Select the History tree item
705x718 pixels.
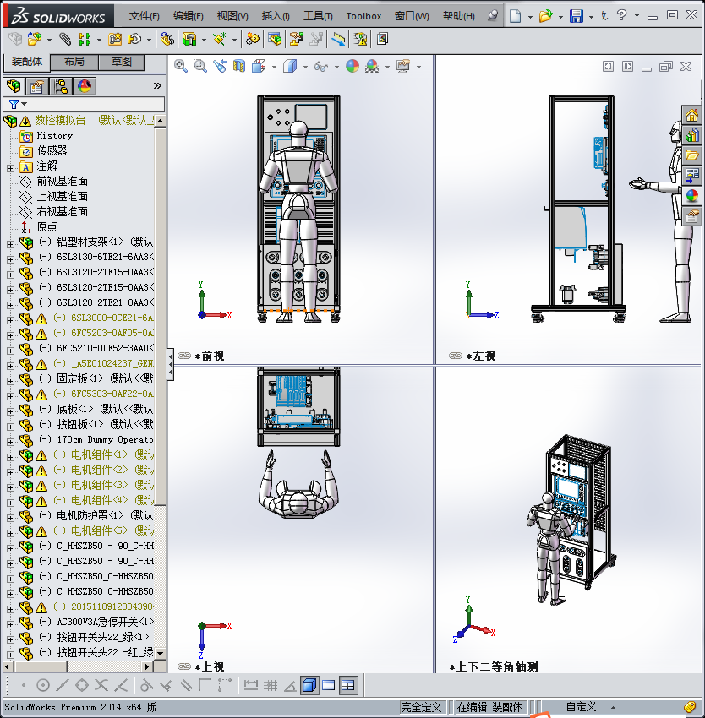55,135
